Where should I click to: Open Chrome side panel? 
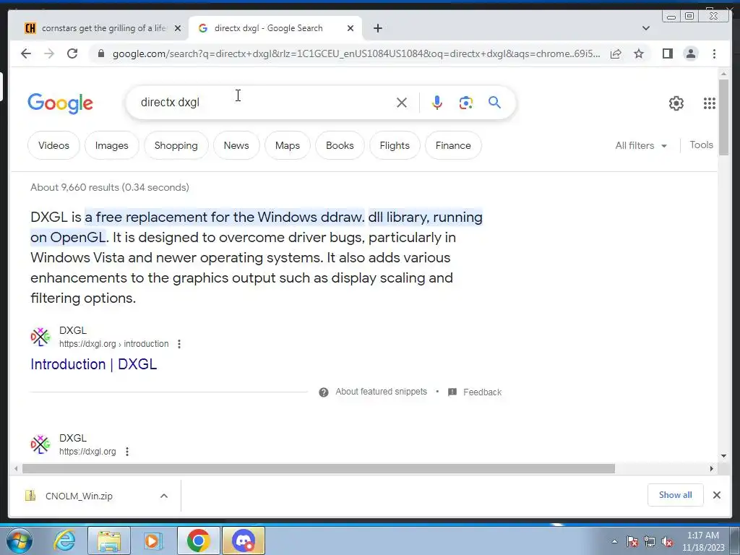pos(667,53)
